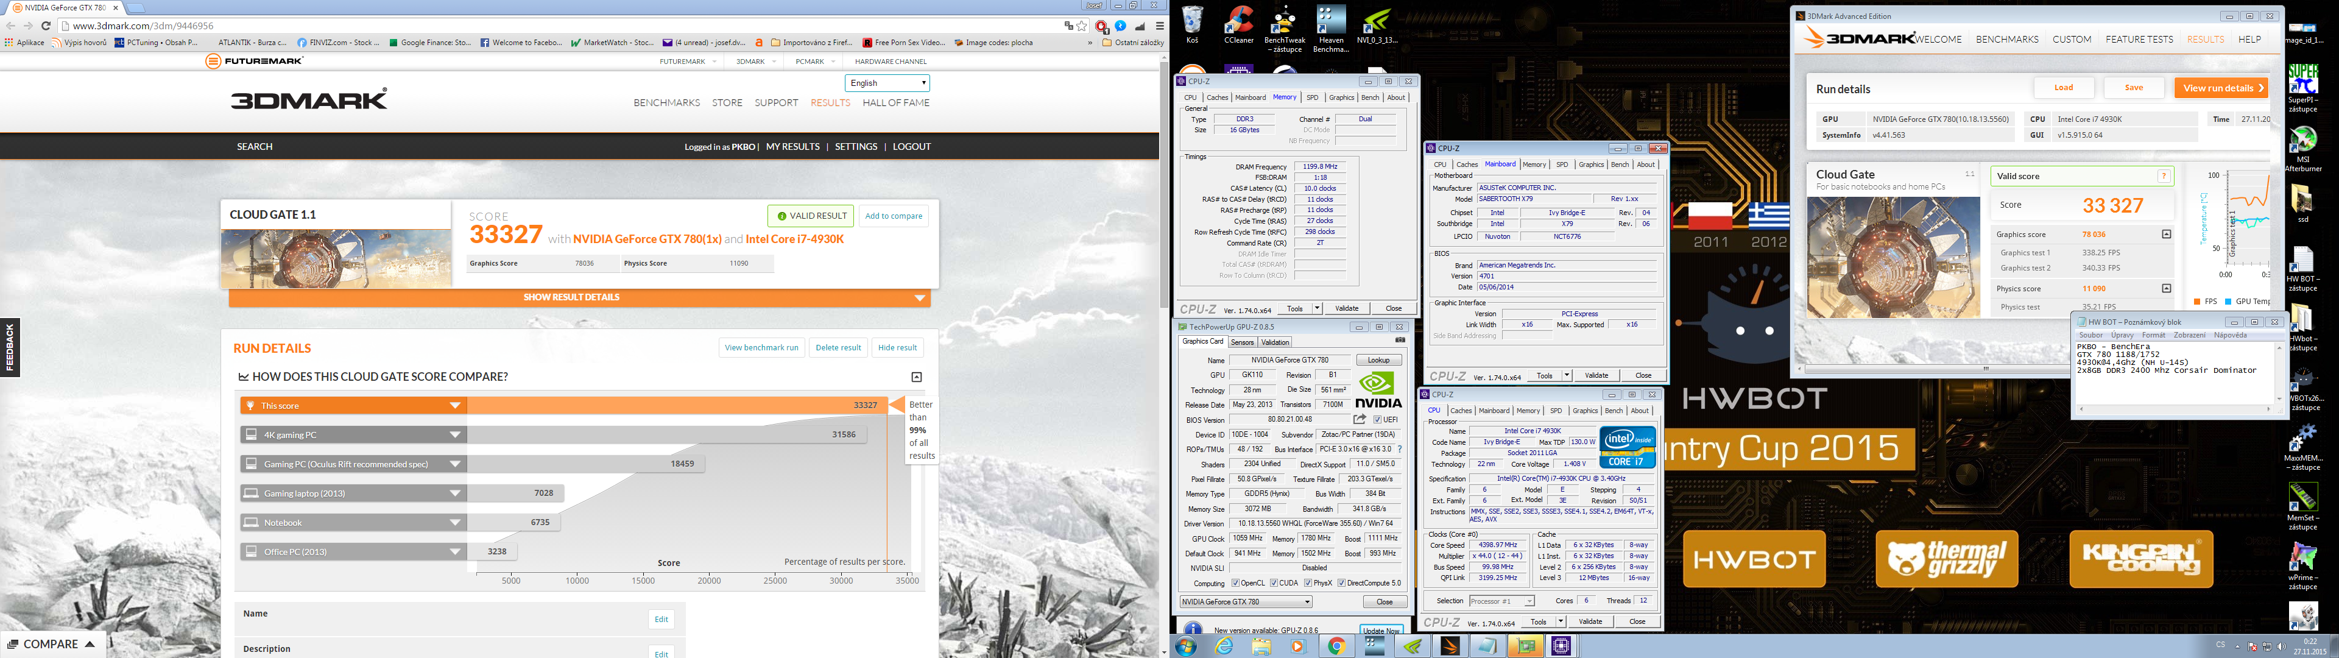Expand the Gaming laptop (2013) row

point(354,493)
